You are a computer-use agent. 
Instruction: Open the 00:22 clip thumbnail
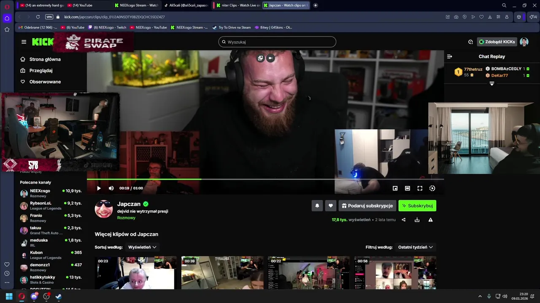(309, 273)
